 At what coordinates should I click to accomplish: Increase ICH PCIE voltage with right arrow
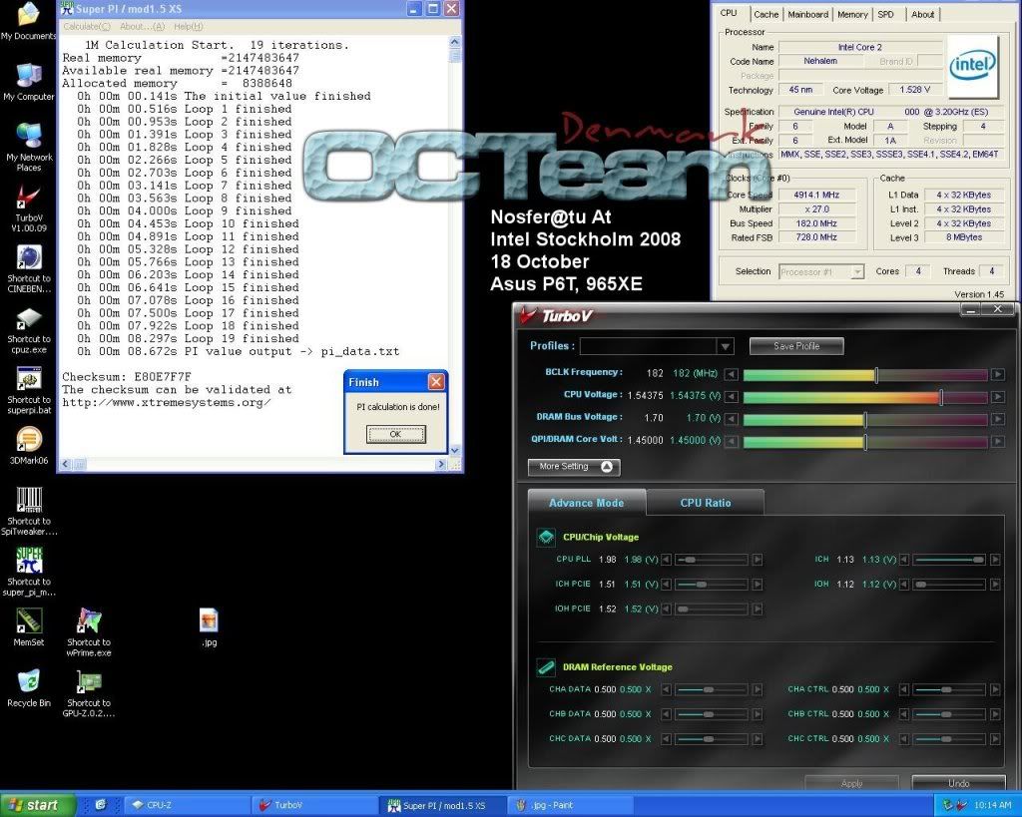757,585
